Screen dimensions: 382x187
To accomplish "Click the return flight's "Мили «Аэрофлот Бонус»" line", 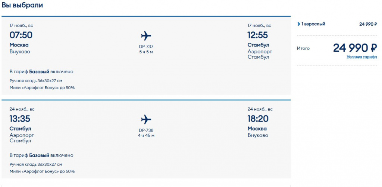I will click(42, 171).
